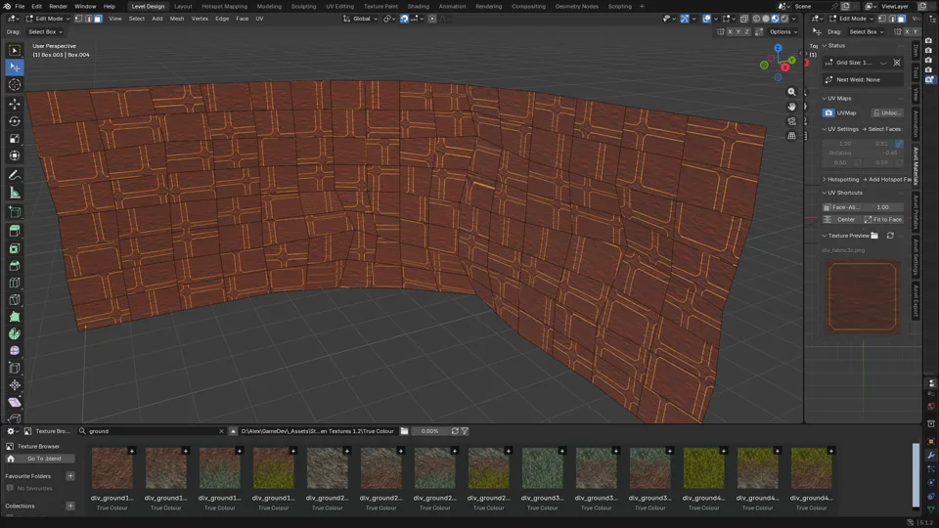Add a favourite folder plus button
The width and height of the screenshot is (939, 528).
70,476
